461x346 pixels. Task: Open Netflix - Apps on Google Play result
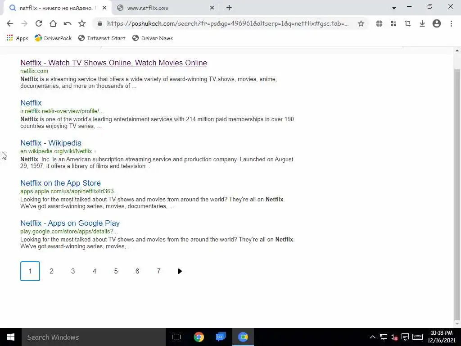[x=70, y=223]
